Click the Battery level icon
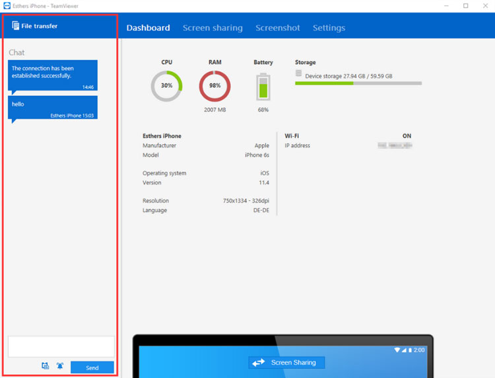The height and width of the screenshot is (378, 495). pyautogui.click(x=263, y=87)
